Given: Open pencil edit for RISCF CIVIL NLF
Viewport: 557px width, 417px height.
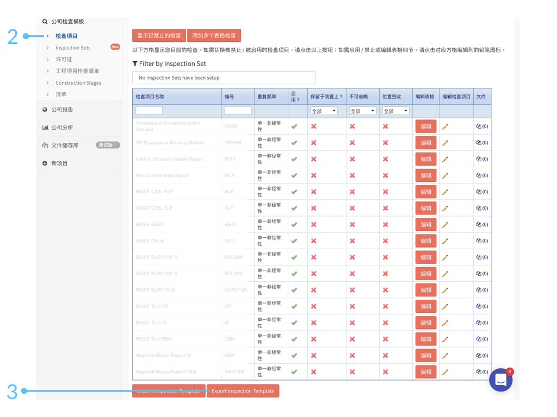Looking at the screenshot, I should coord(445,192).
